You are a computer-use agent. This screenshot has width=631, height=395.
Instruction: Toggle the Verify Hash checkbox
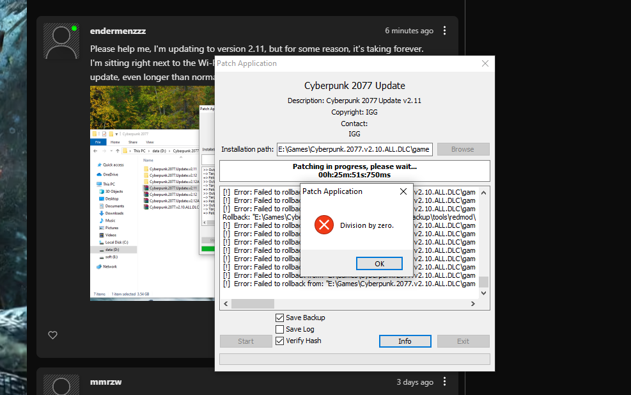(279, 341)
